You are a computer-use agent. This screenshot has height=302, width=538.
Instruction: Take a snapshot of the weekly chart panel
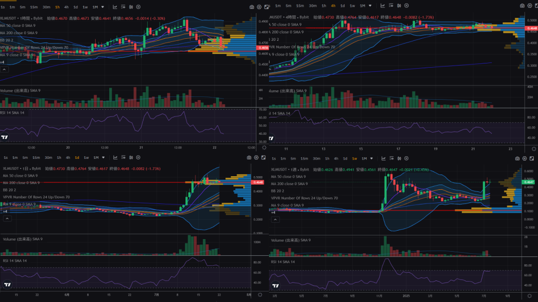517,158
